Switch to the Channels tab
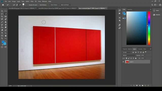This screenshot has width=162, height=91. (140, 49)
